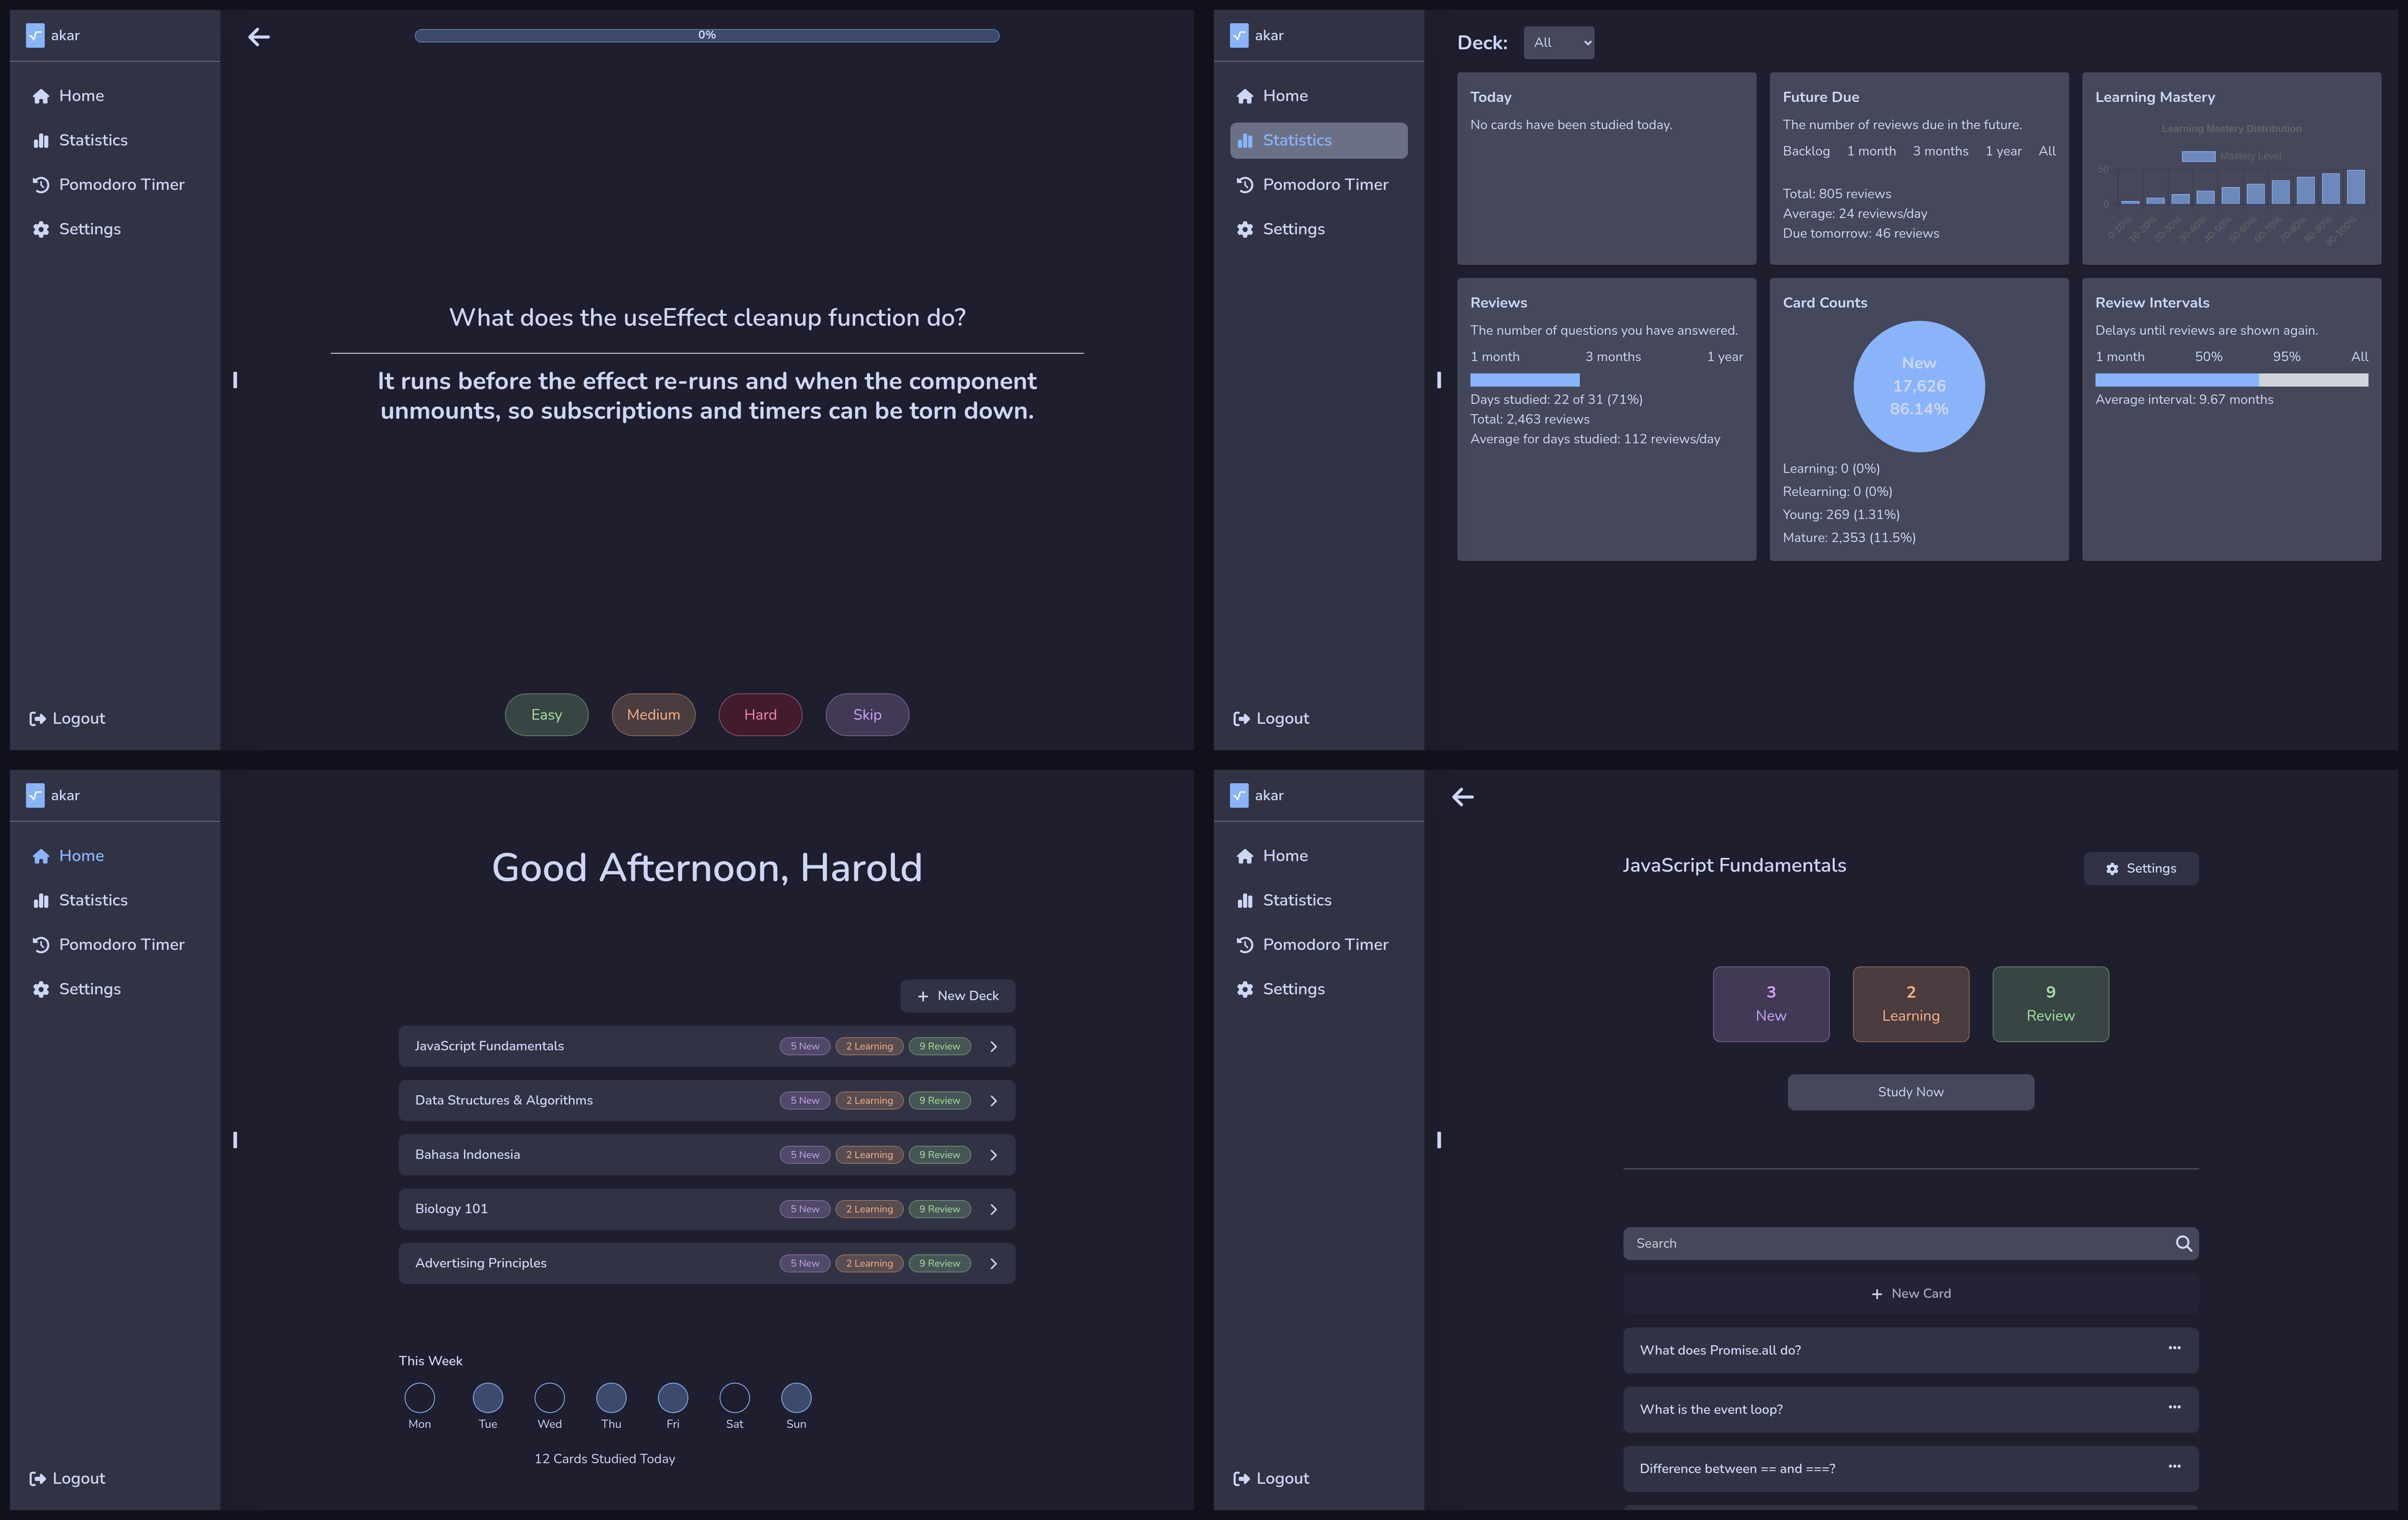Screen dimensions: 2408x1520
Task: Click the Home icon in the flashcard screen sidebar
Action: pyautogui.click(x=41, y=96)
